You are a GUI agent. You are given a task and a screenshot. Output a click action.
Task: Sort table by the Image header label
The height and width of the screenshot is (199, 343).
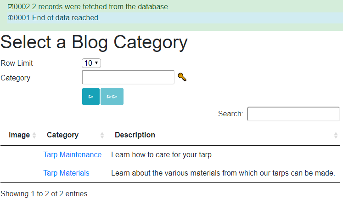[19, 135]
